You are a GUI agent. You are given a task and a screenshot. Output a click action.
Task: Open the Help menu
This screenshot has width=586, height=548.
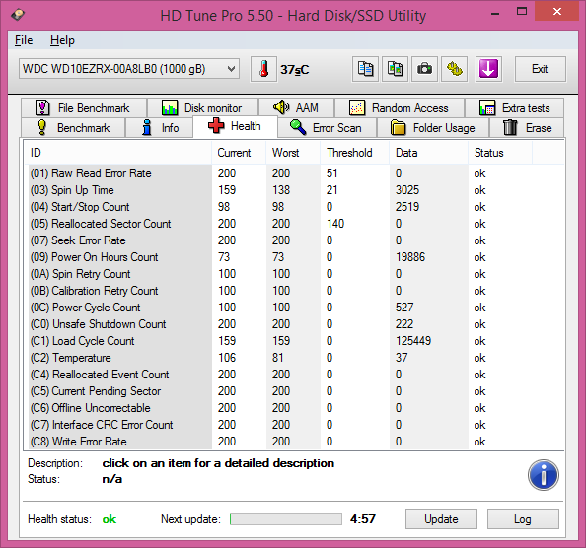62,40
